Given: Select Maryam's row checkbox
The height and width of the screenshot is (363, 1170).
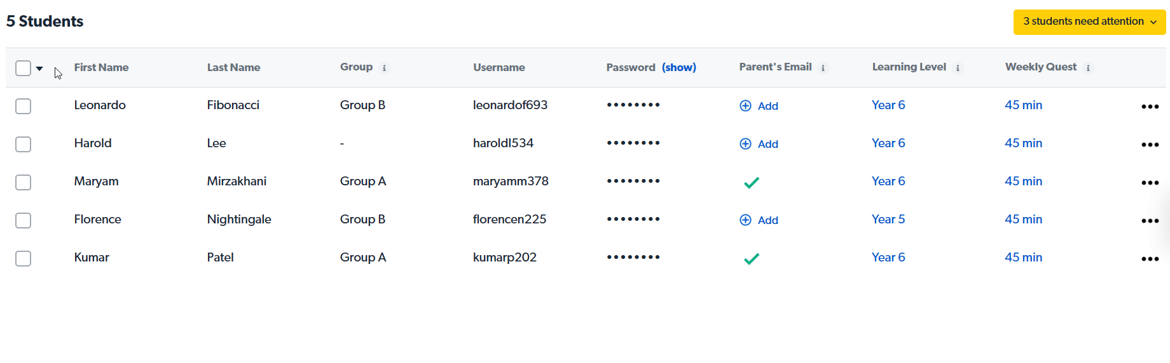Looking at the screenshot, I should tap(24, 182).
